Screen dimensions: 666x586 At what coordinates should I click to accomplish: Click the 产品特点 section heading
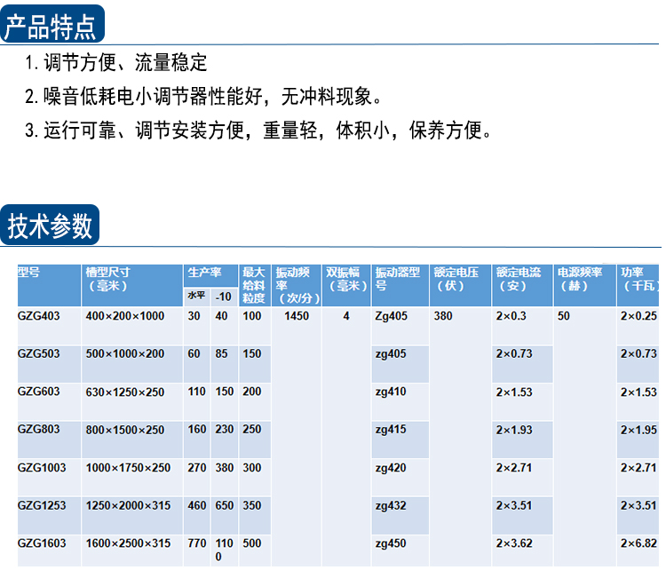pyautogui.click(x=52, y=25)
